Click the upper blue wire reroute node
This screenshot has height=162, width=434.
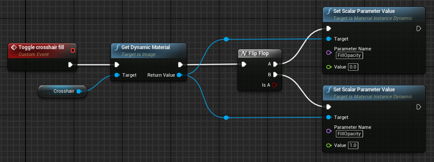pyautogui.click(x=226, y=39)
